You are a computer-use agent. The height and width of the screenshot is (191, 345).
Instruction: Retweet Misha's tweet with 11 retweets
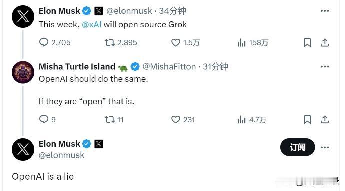pos(110,119)
